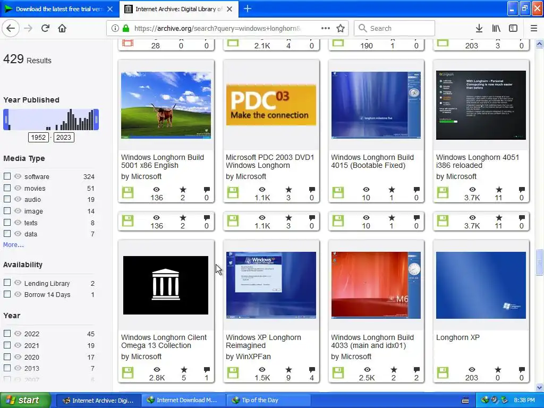The image size is (544, 408).
Task: Click floppy icon on Longhorn Build 5001 card
Action: pyautogui.click(x=127, y=192)
